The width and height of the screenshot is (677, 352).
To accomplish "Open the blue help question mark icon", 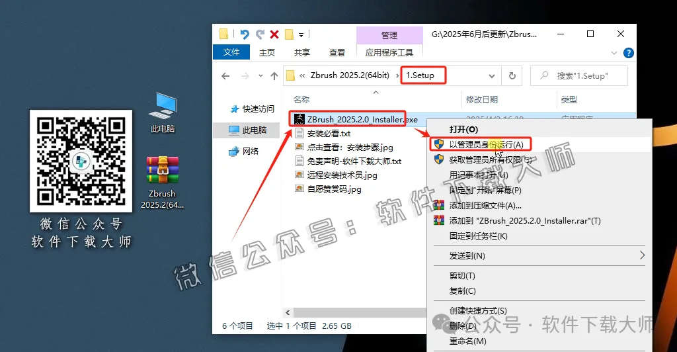I will coord(629,53).
